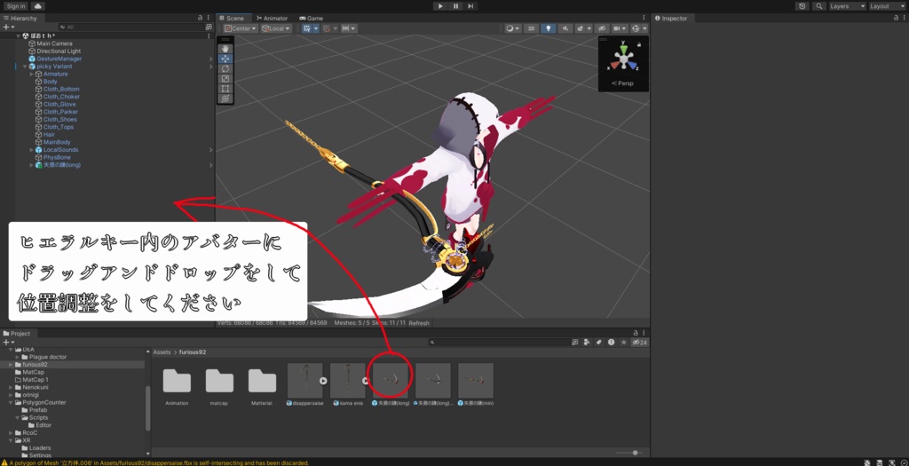Open the Layout dropdown

(x=887, y=6)
